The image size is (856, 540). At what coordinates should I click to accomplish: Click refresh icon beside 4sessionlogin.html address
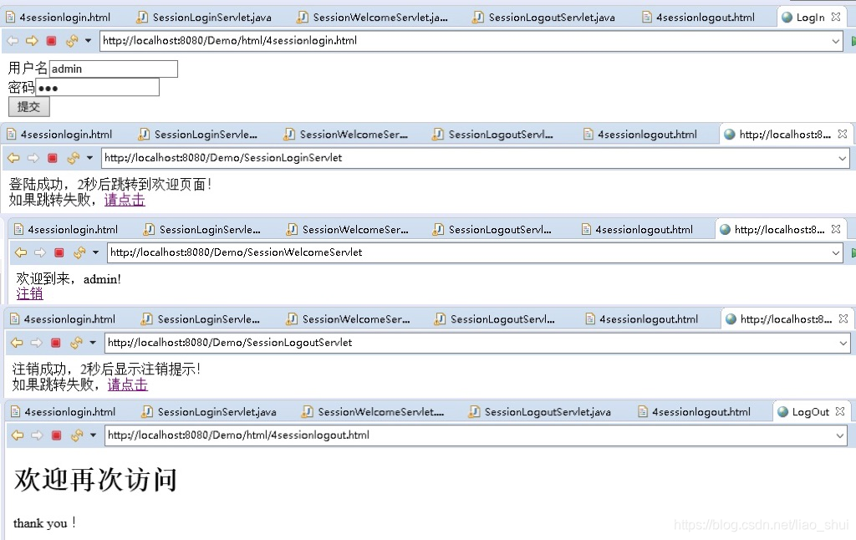click(x=72, y=41)
